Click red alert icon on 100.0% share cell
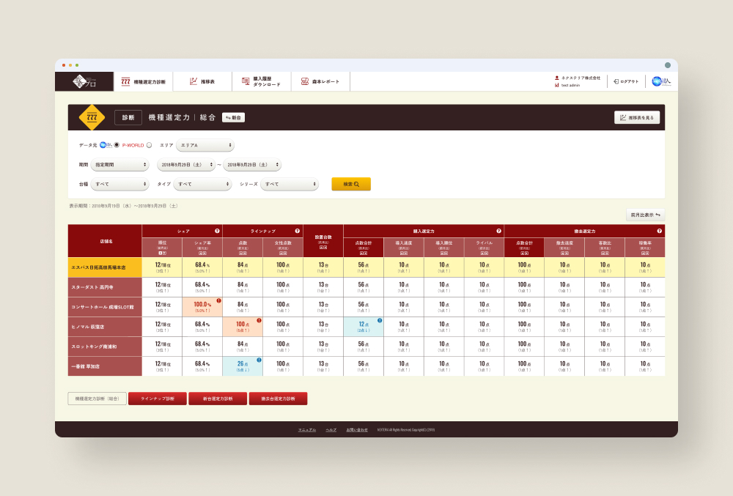Screen dimensions: 733x496 218,300
